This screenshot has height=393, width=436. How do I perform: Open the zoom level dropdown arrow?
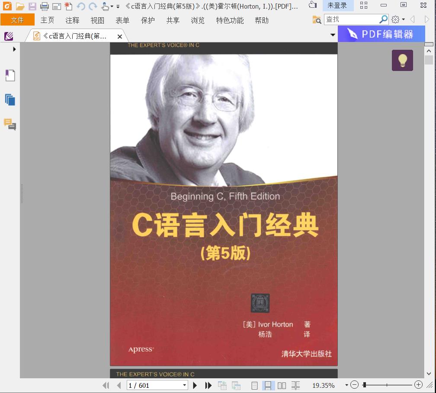[346, 385]
